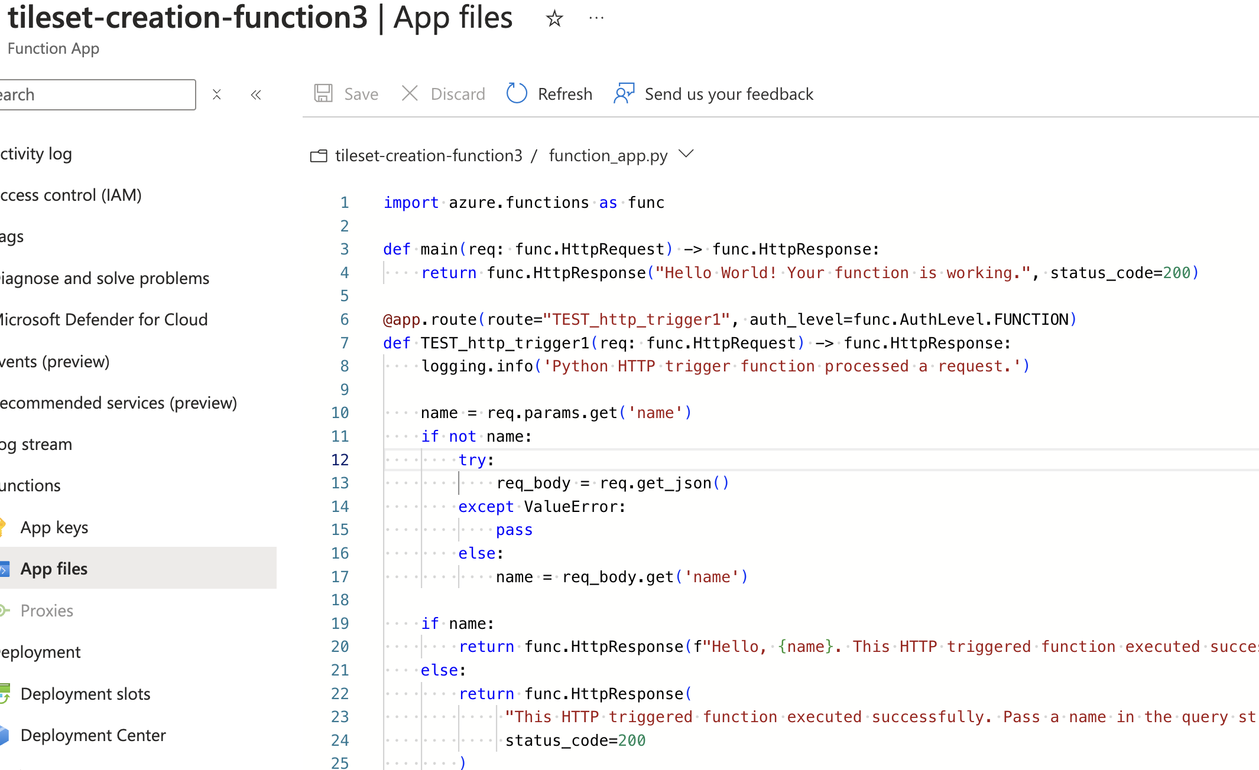
Task: Click the Proxies tree item
Action: tap(46, 609)
